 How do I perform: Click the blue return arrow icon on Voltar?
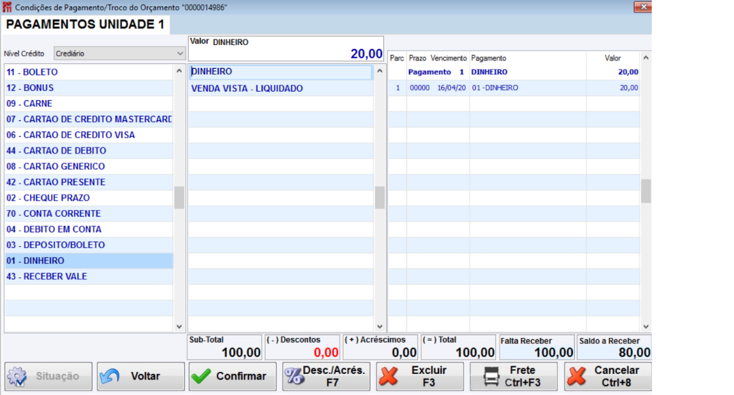110,376
